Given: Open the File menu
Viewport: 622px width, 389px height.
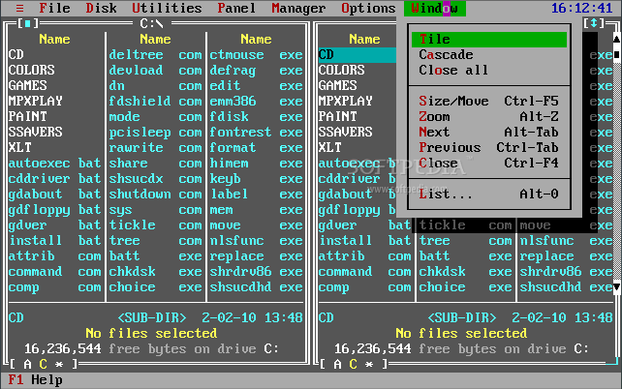Looking at the screenshot, I should click(55, 8).
